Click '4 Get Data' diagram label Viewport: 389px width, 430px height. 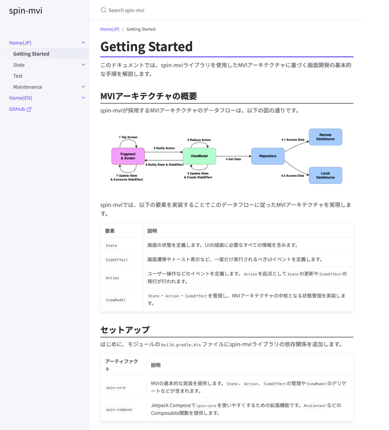[x=233, y=159]
